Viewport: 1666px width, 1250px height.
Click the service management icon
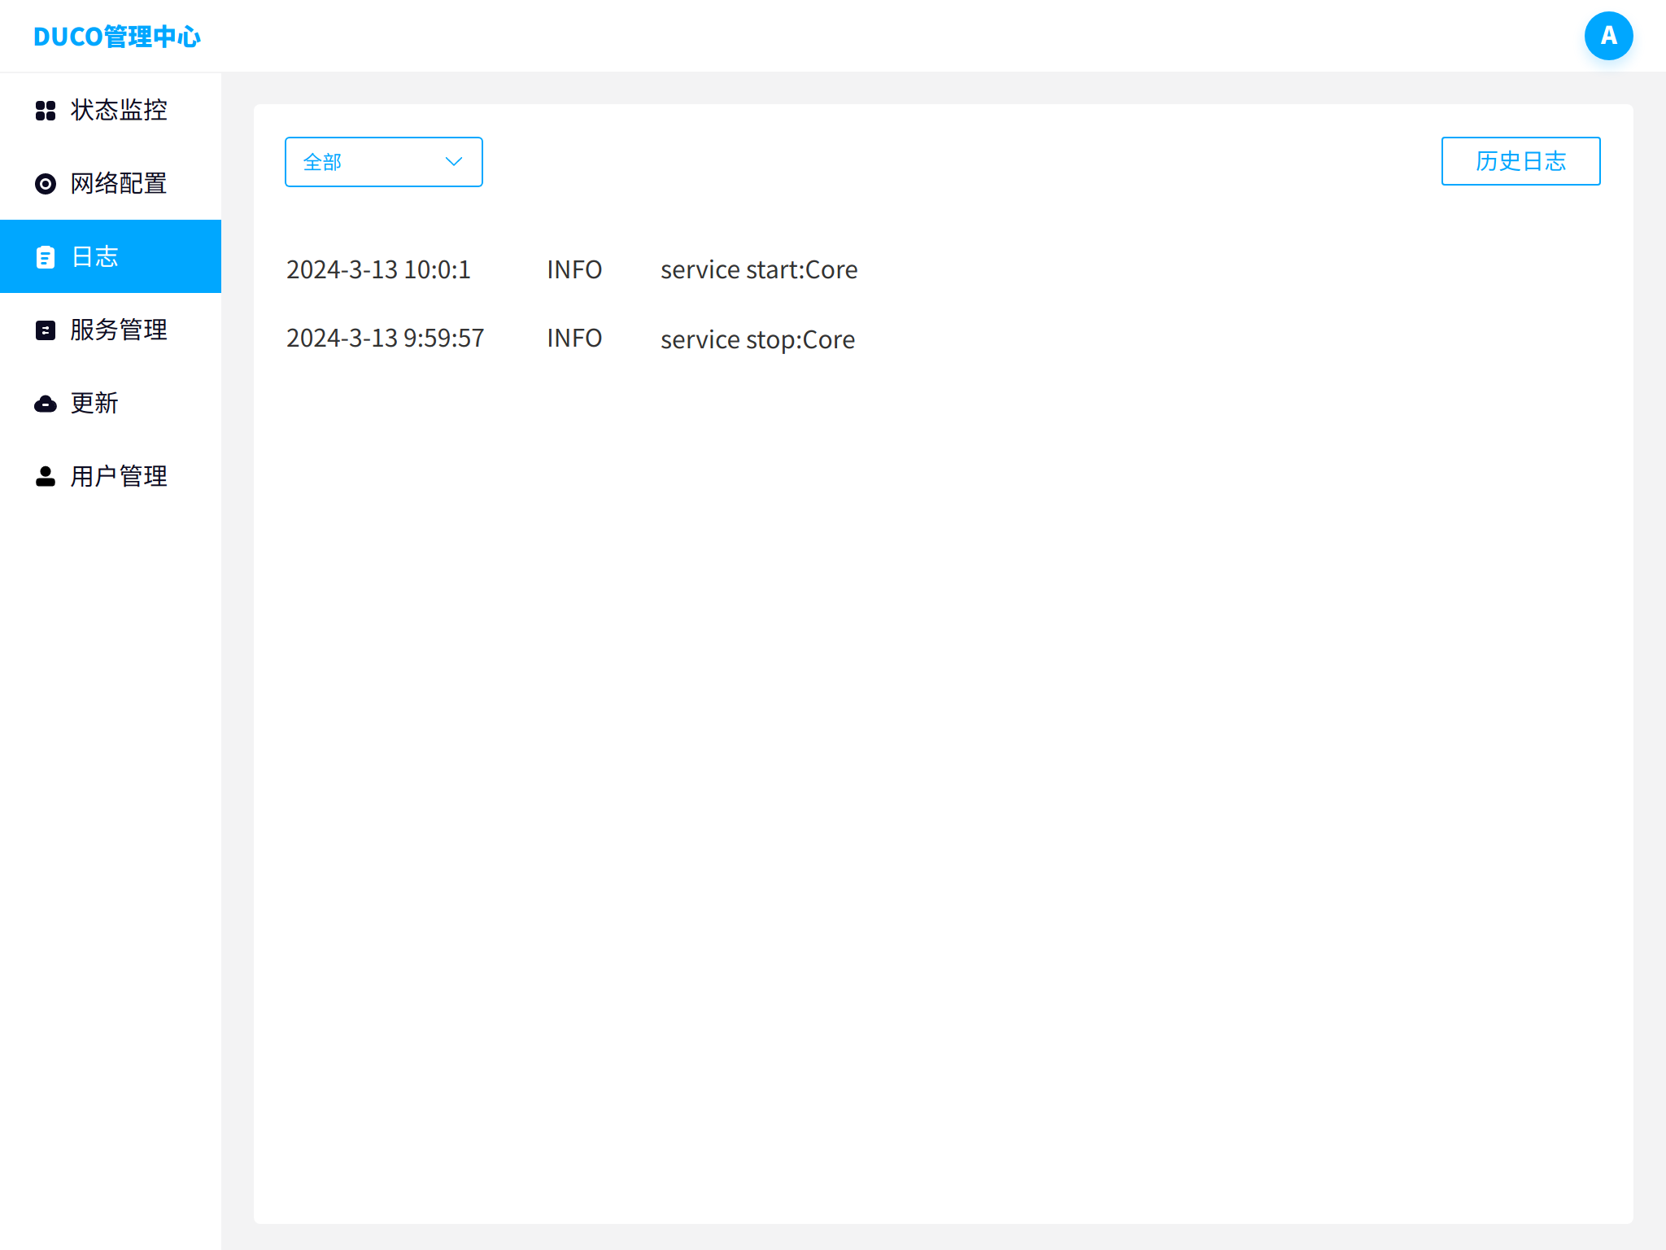(x=46, y=330)
